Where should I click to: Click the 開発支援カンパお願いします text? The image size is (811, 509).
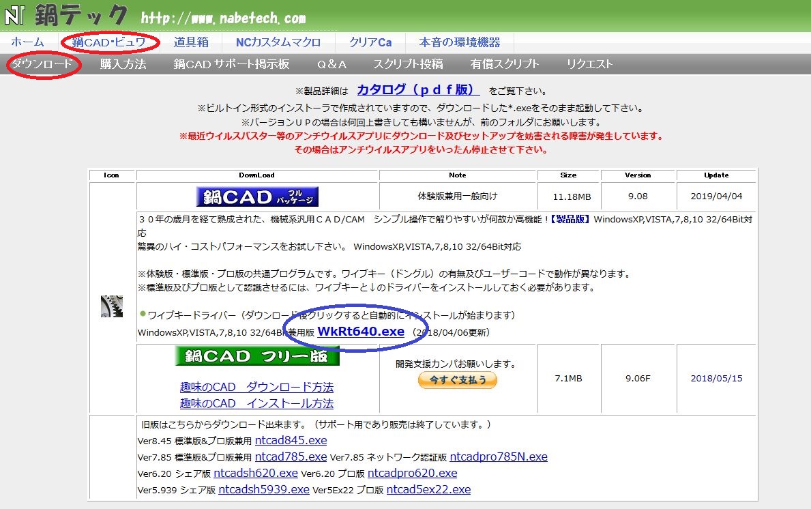457,364
